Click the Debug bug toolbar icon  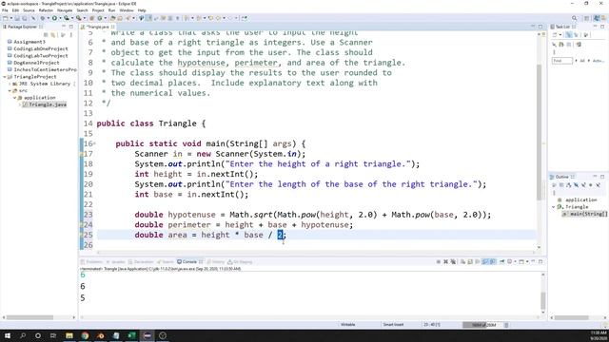(42, 18)
